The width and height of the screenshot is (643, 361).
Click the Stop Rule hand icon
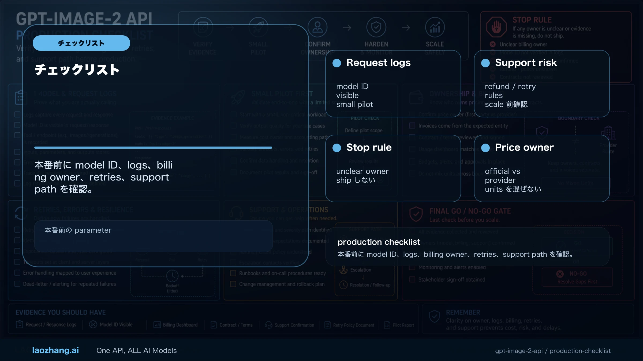(x=496, y=27)
